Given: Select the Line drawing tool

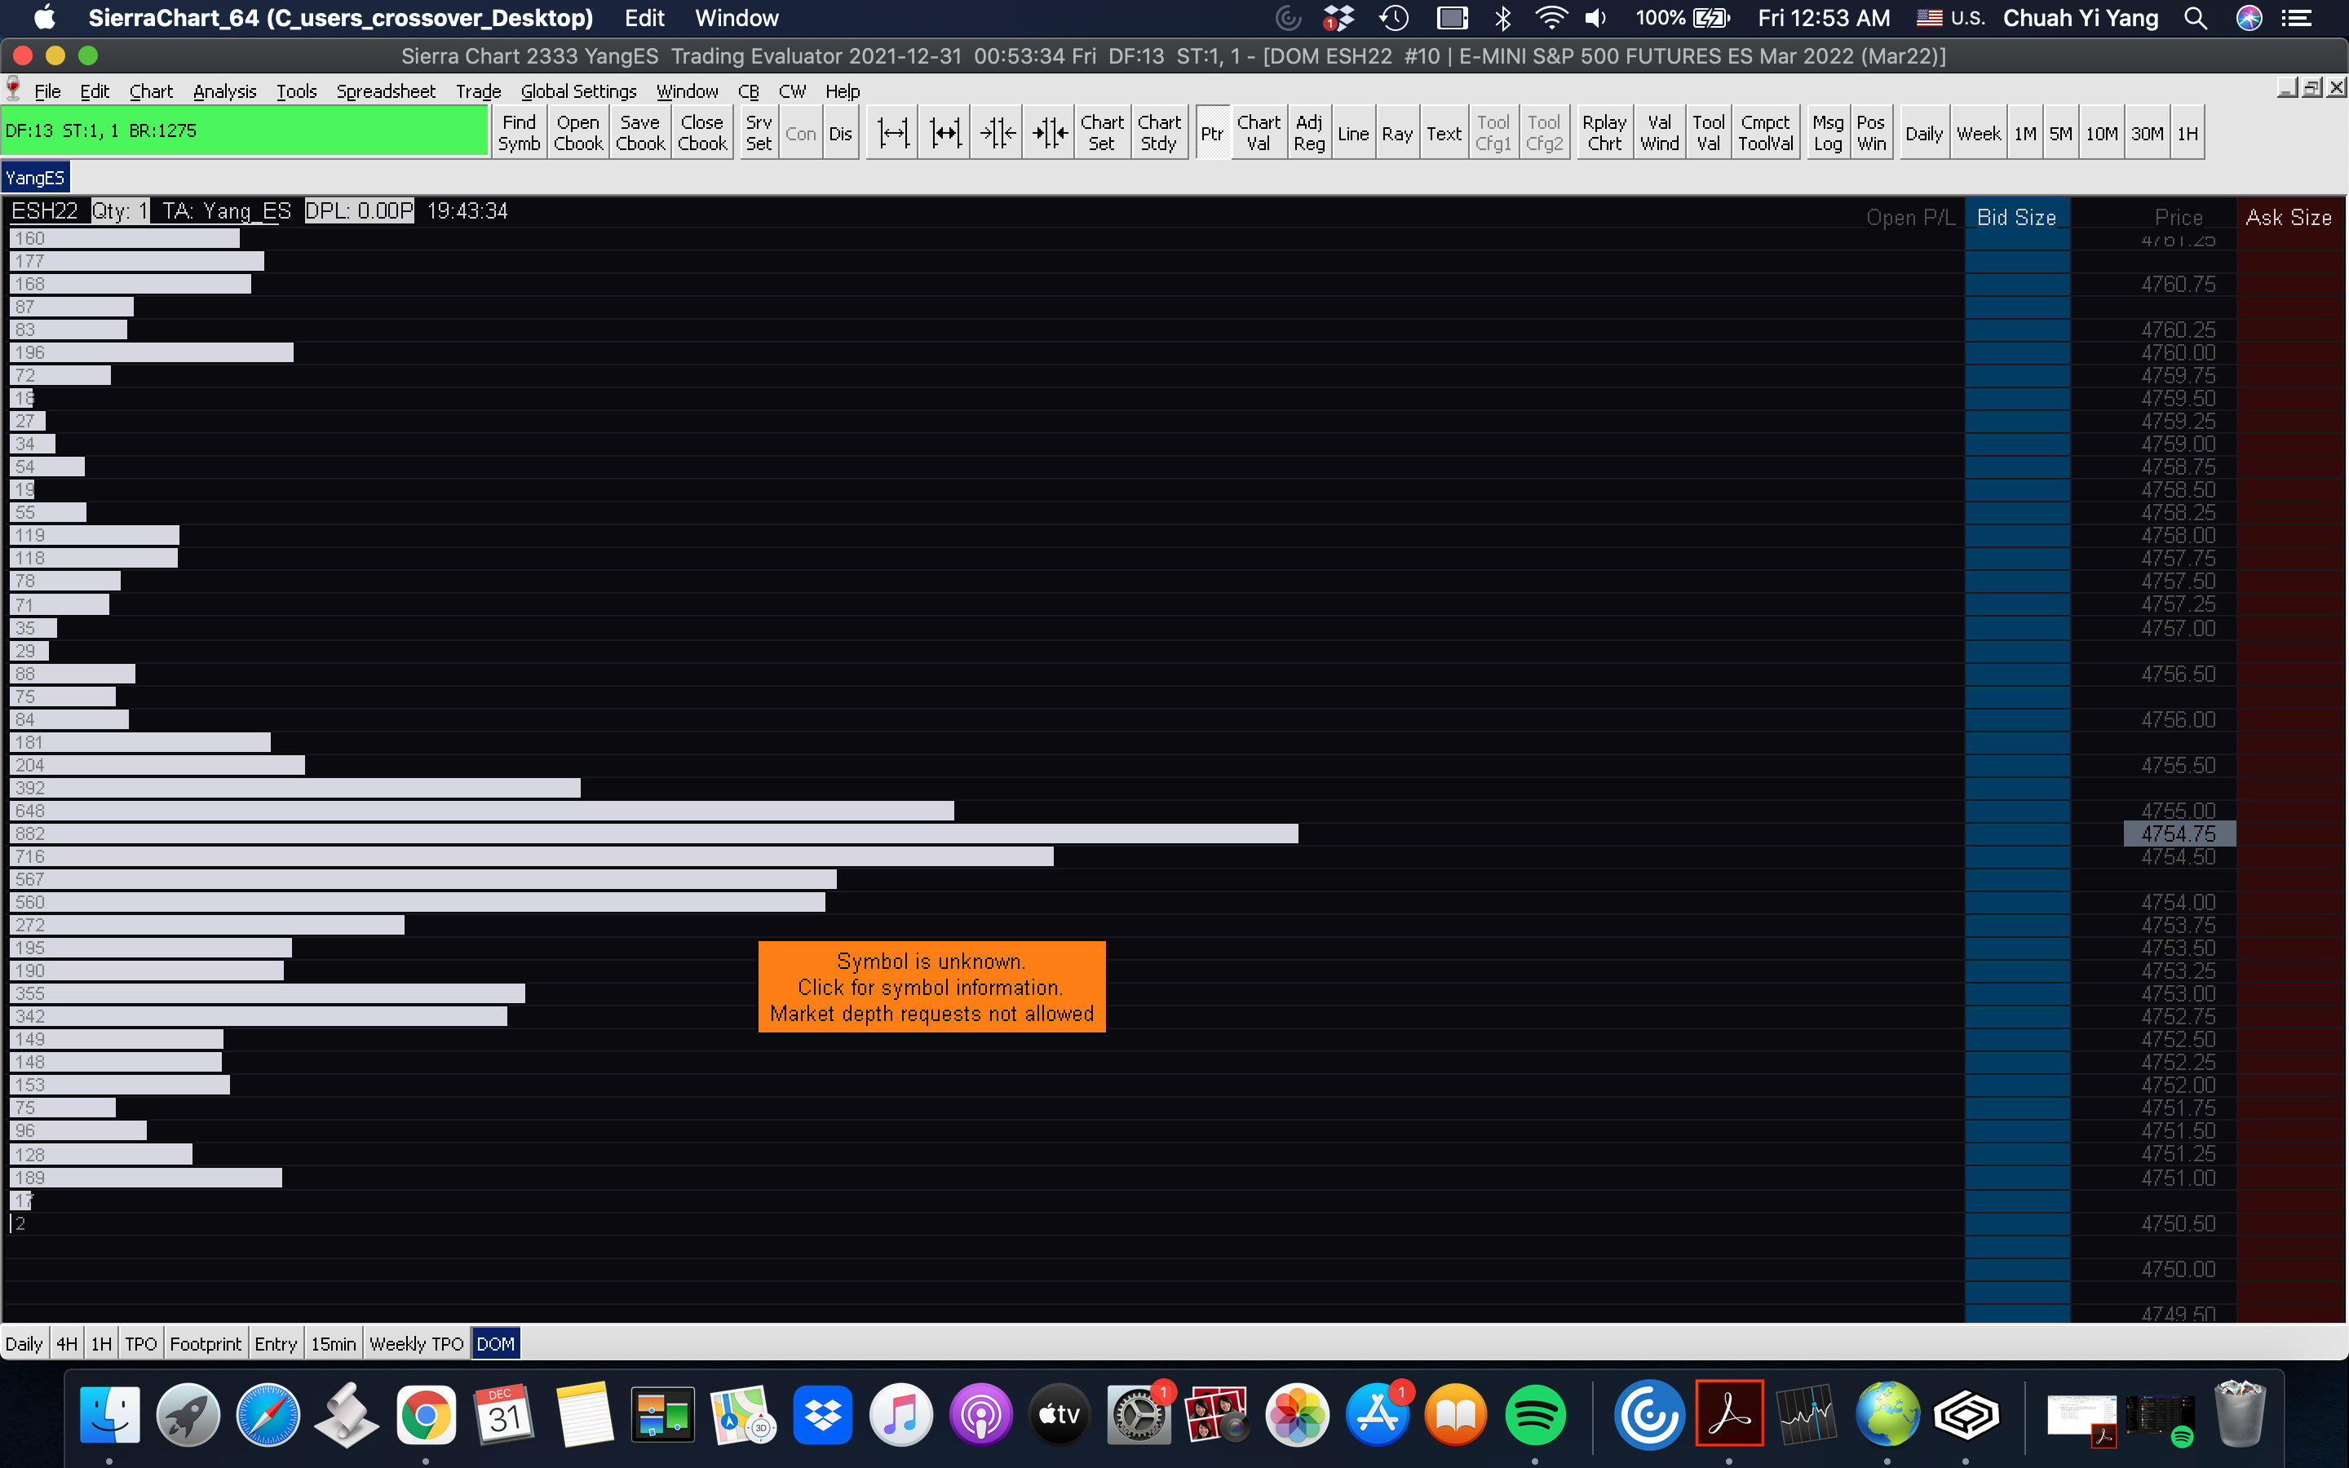Looking at the screenshot, I should [x=1352, y=133].
